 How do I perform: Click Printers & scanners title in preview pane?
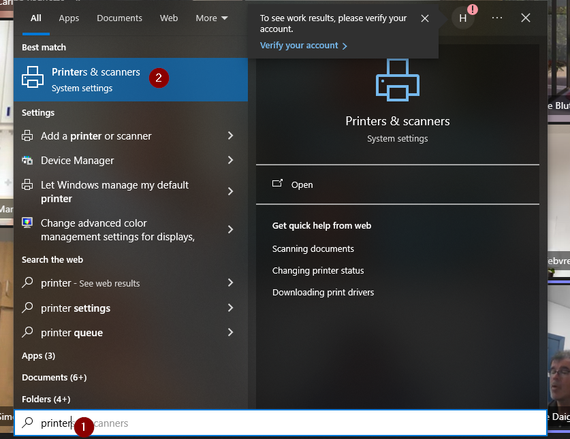coord(398,121)
